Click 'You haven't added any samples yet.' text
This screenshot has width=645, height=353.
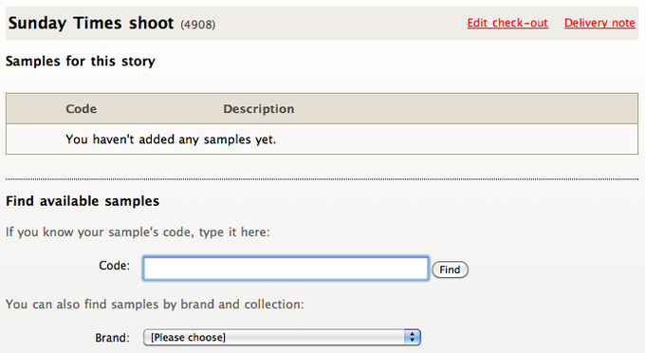[171, 139]
